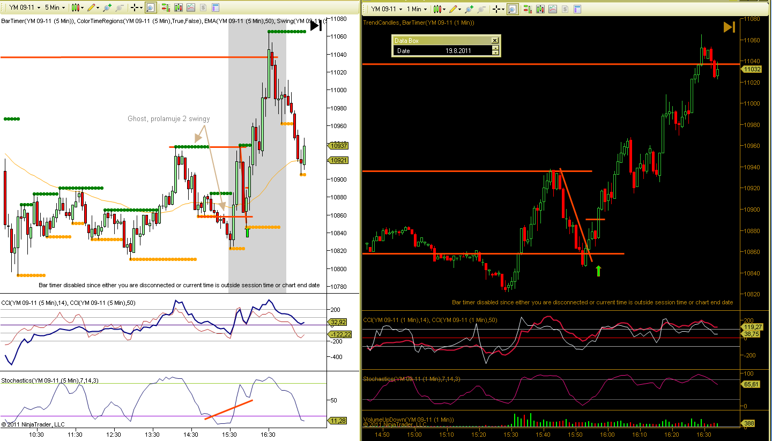
Task: Close the Data Box window
Action: pyautogui.click(x=495, y=40)
